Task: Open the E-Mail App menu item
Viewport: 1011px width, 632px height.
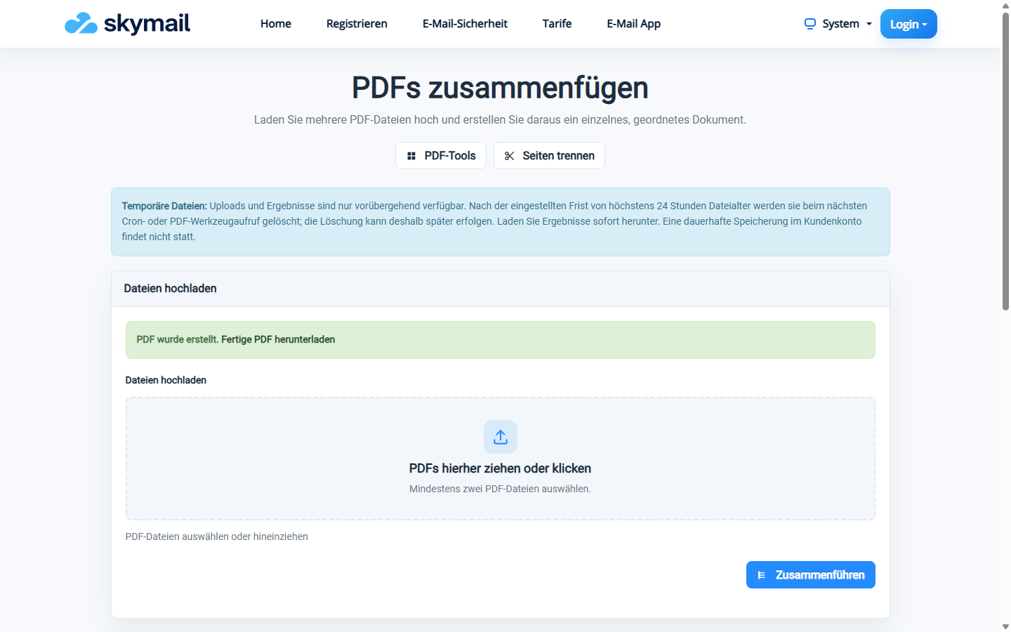Action: (634, 24)
